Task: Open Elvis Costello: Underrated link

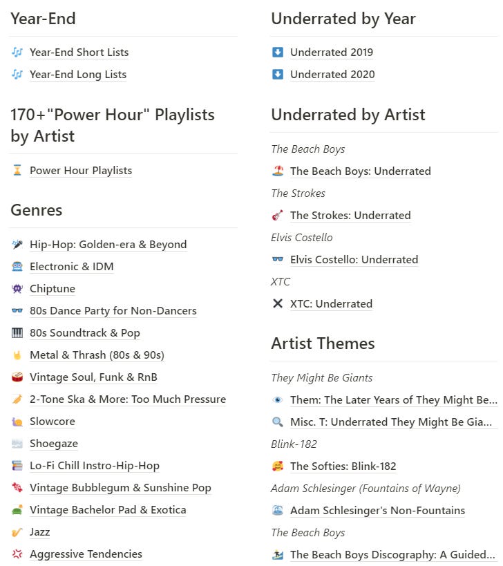Action: [x=354, y=260]
